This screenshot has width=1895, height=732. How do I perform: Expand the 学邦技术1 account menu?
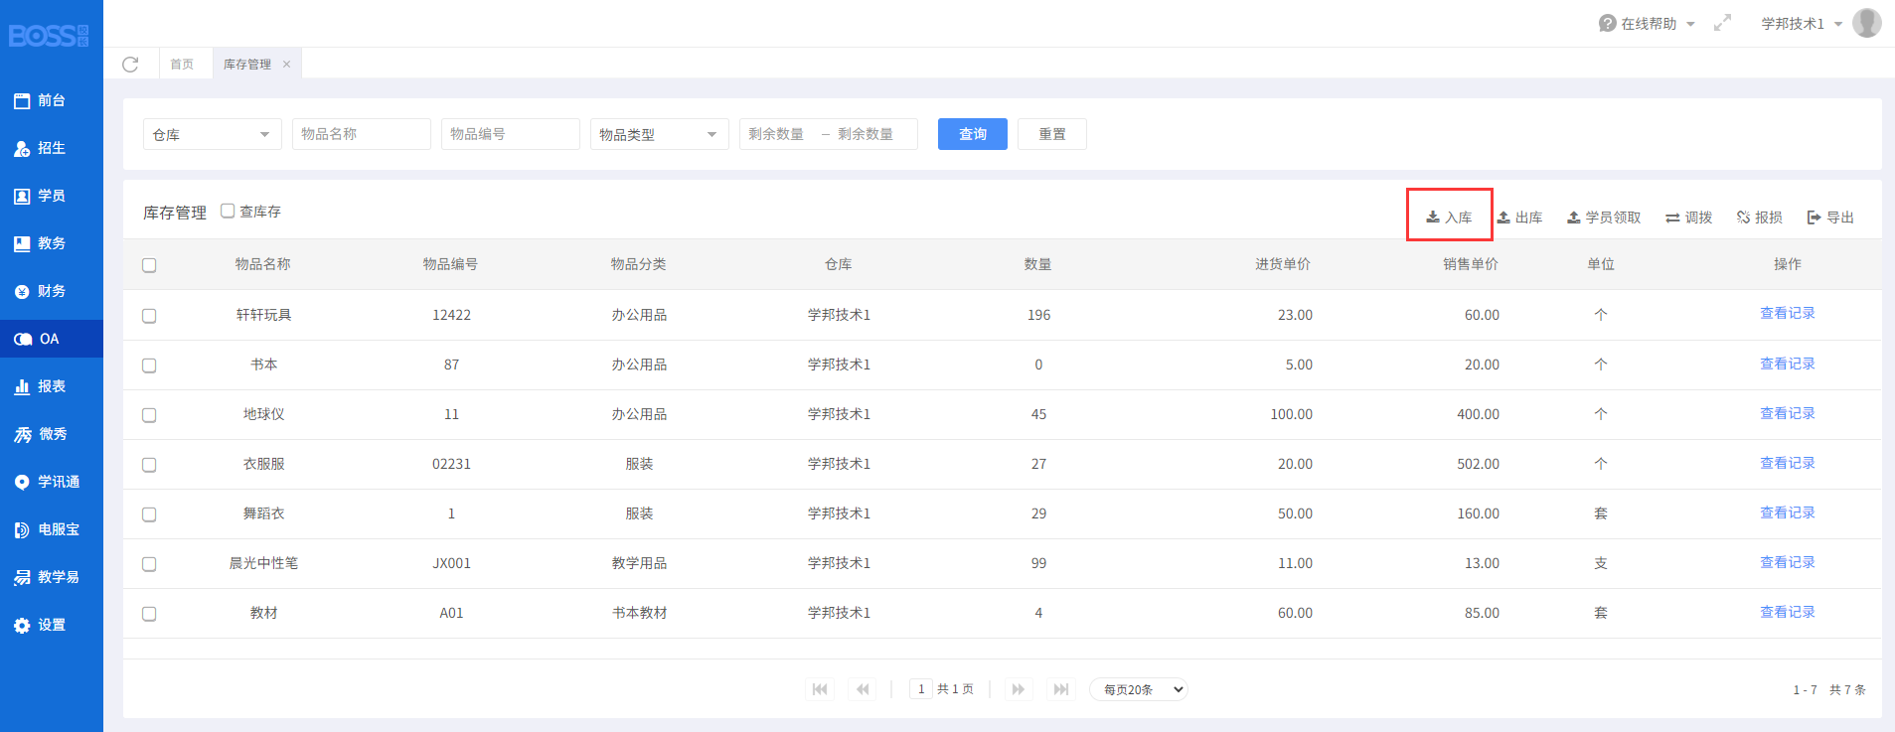click(x=1802, y=23)
